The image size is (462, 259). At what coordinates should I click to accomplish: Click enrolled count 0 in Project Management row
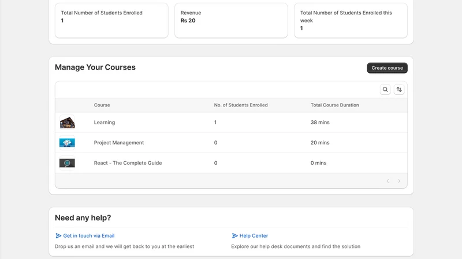(215, 143)
